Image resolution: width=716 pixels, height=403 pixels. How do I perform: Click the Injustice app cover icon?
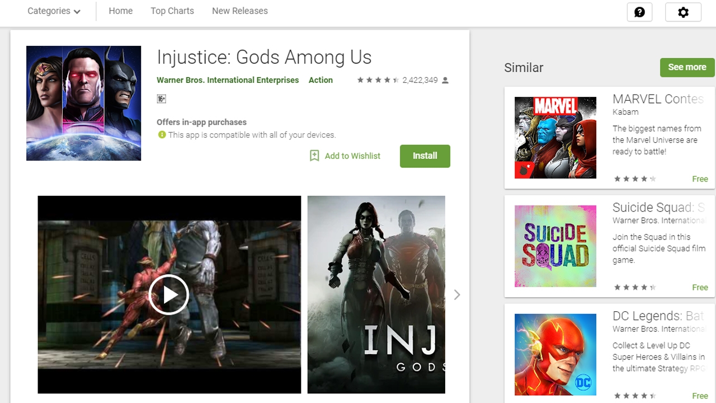click(x=83, y=103)
